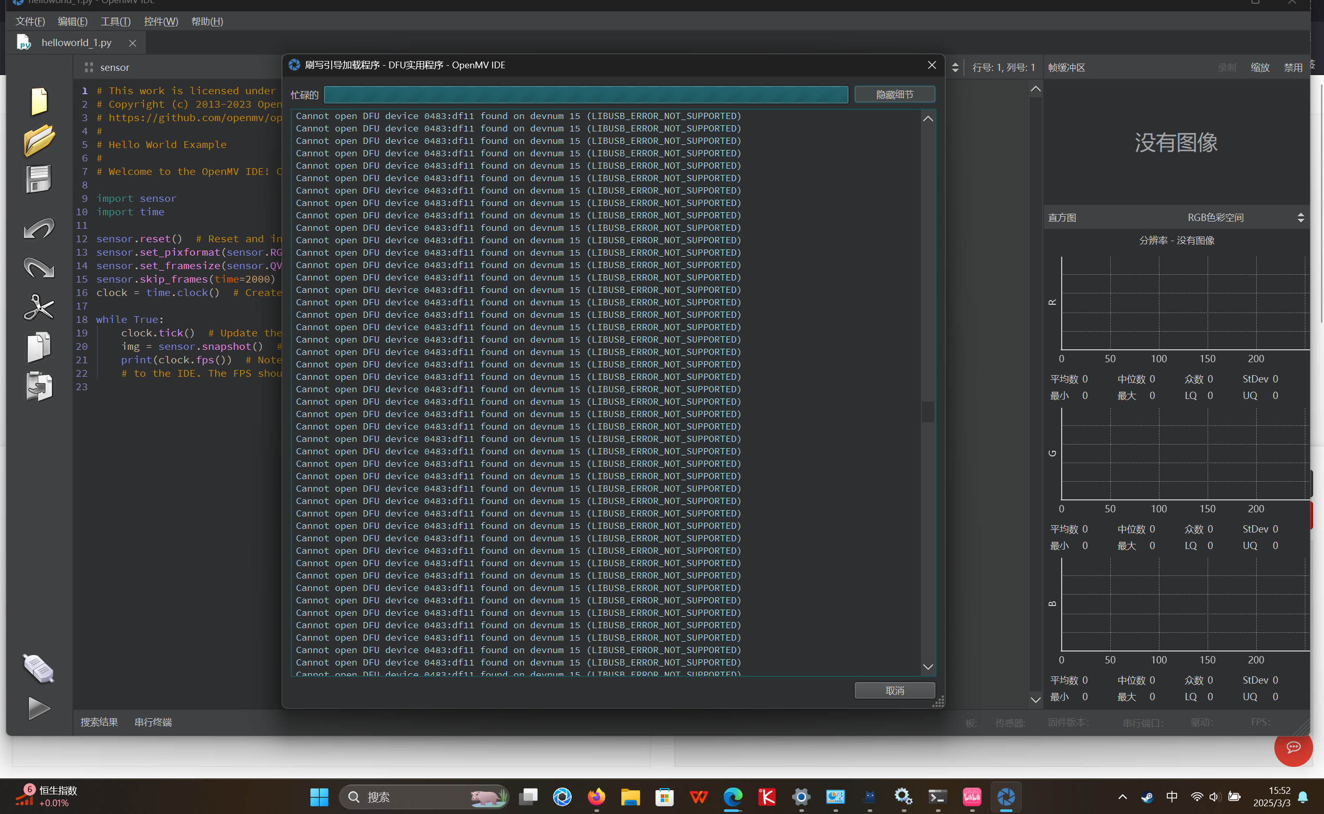
Task: Click code line 12 sensor.reset()
Action: point(139,239)
